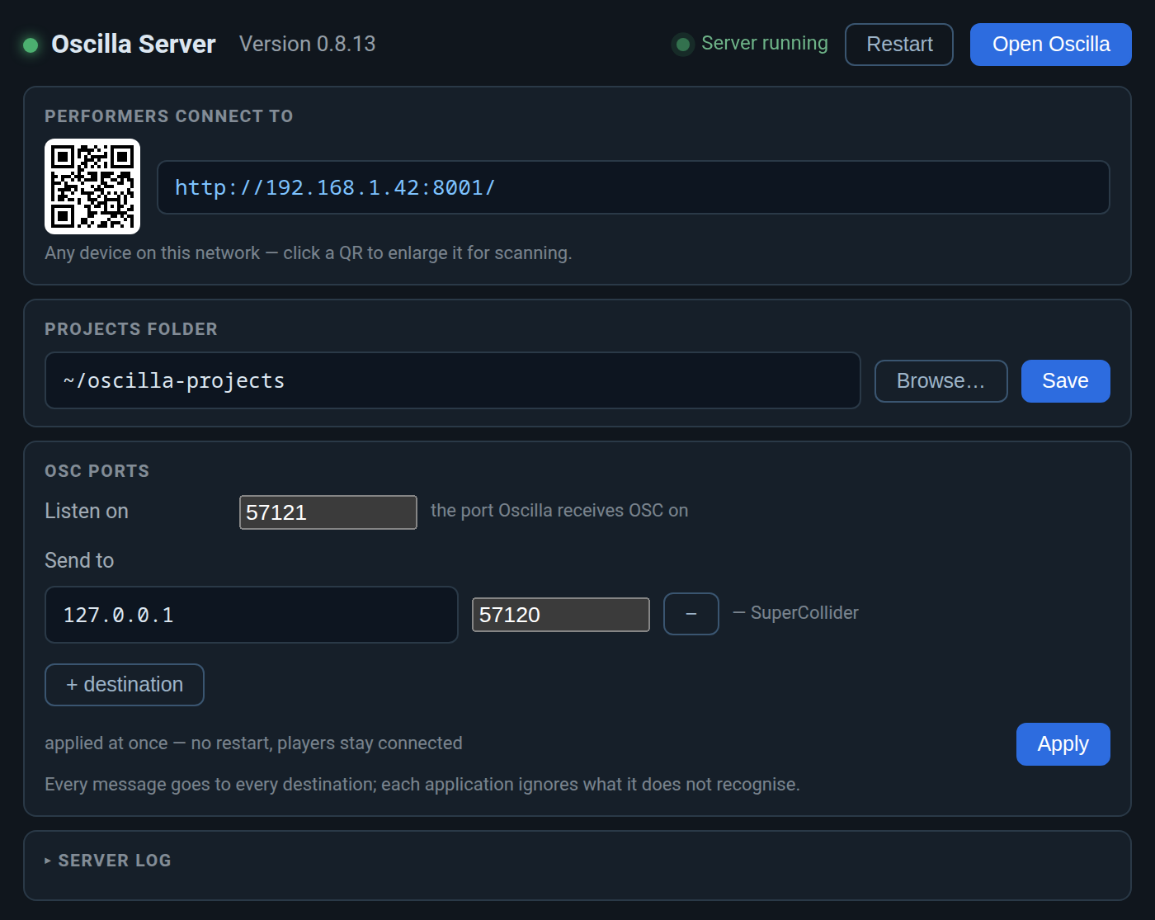
Task: Apply the OSC port settings
Action: tap(1063, 744)
